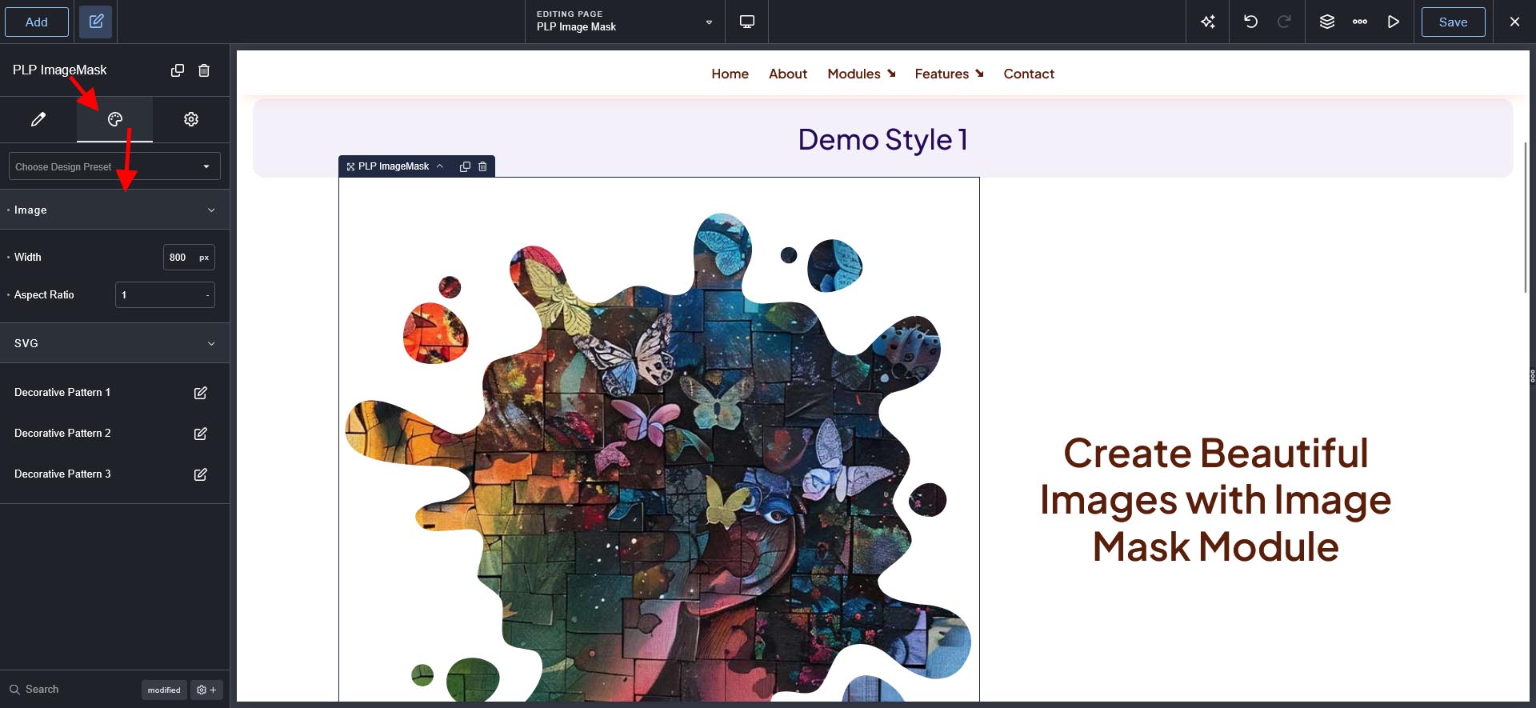
Task: Click the modified status badge
Action: [x=164, y=690]
